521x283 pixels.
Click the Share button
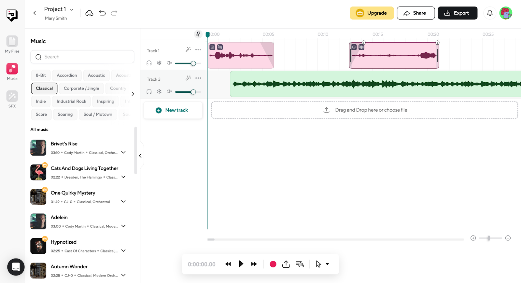[x=416, y=13]
